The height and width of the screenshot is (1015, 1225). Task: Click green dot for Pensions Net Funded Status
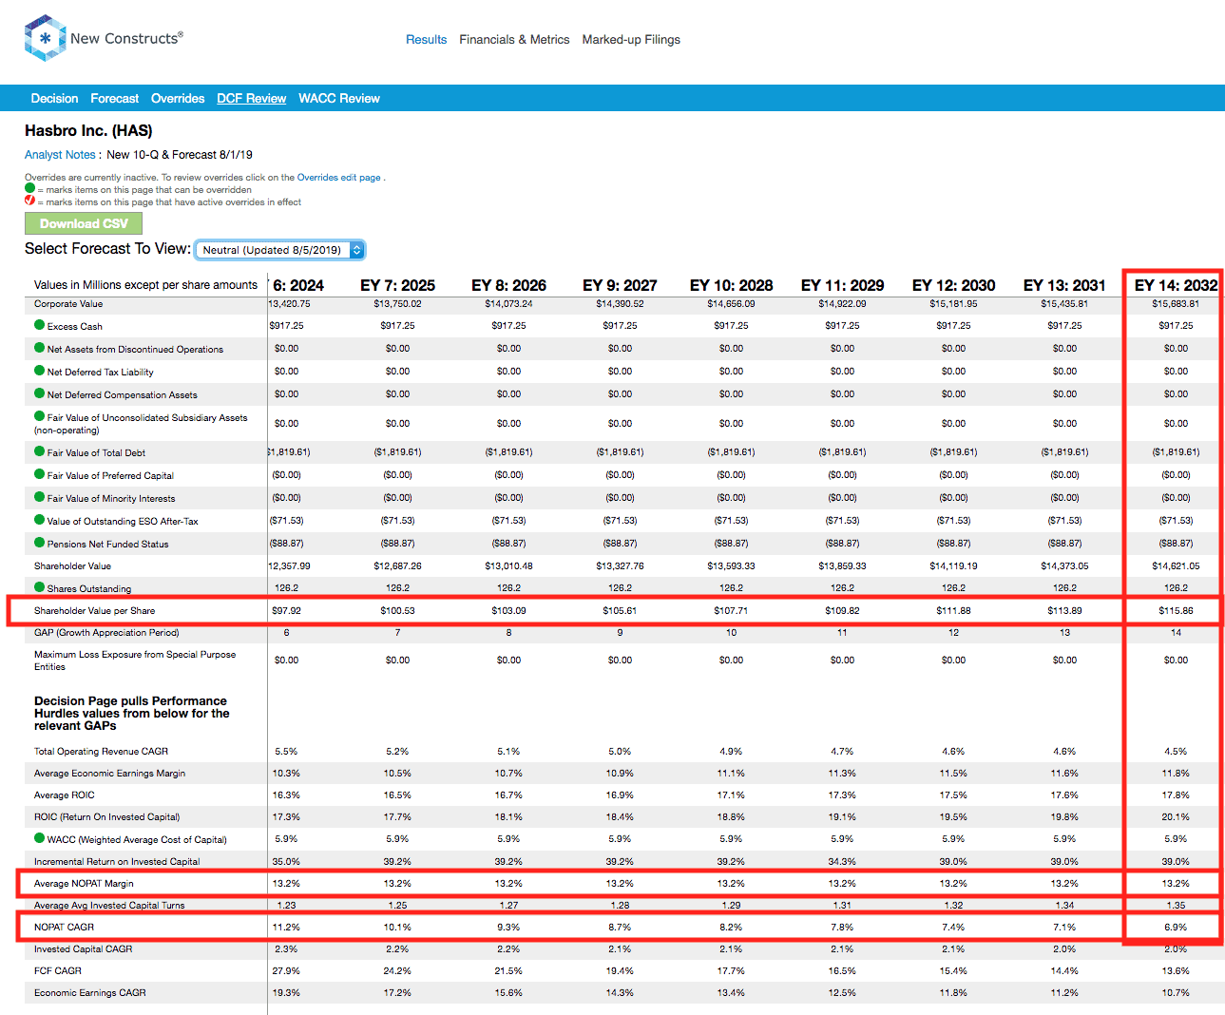click(x=40, y=543)
